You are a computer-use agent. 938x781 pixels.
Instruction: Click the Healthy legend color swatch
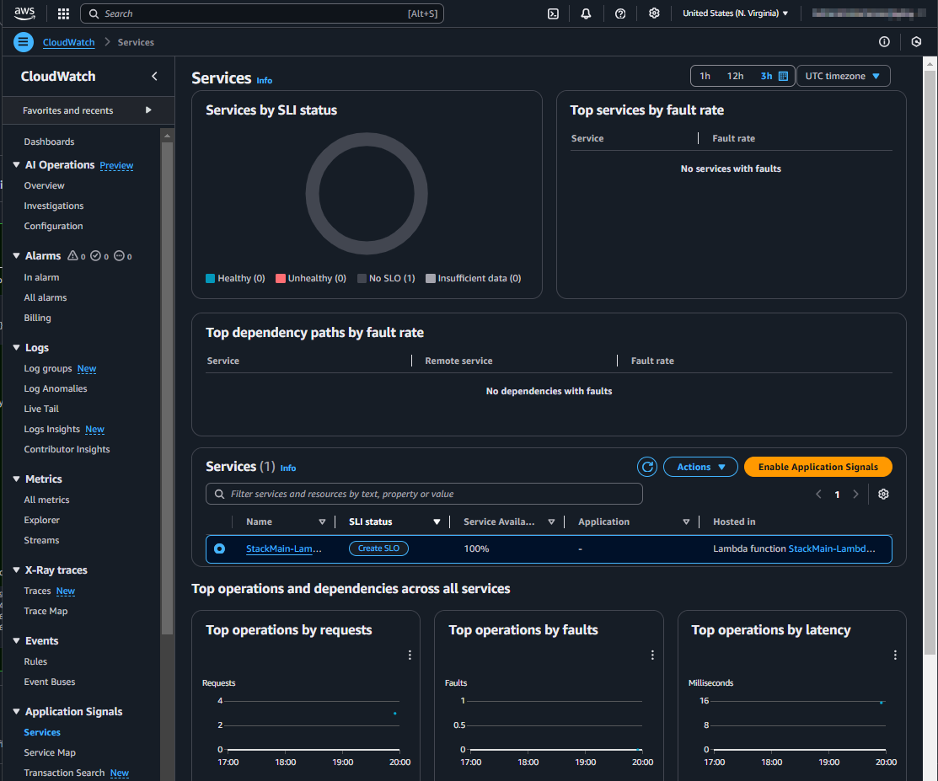coord(211,279)
